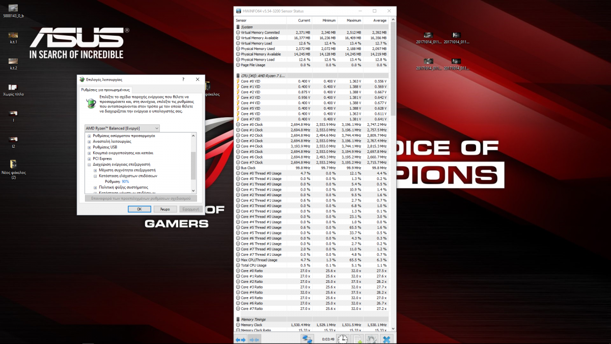The image size is (611, 344).
Task: Click Sensor column header
Action: tap(260, 20)
